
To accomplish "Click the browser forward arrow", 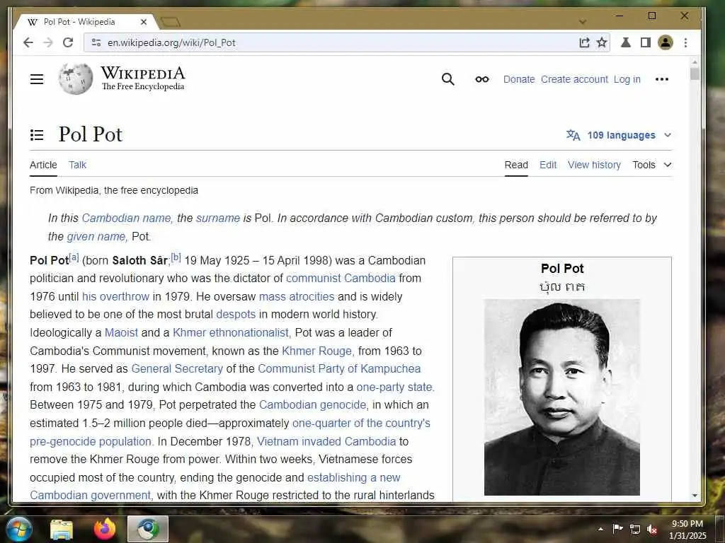I will coord(48,42).
